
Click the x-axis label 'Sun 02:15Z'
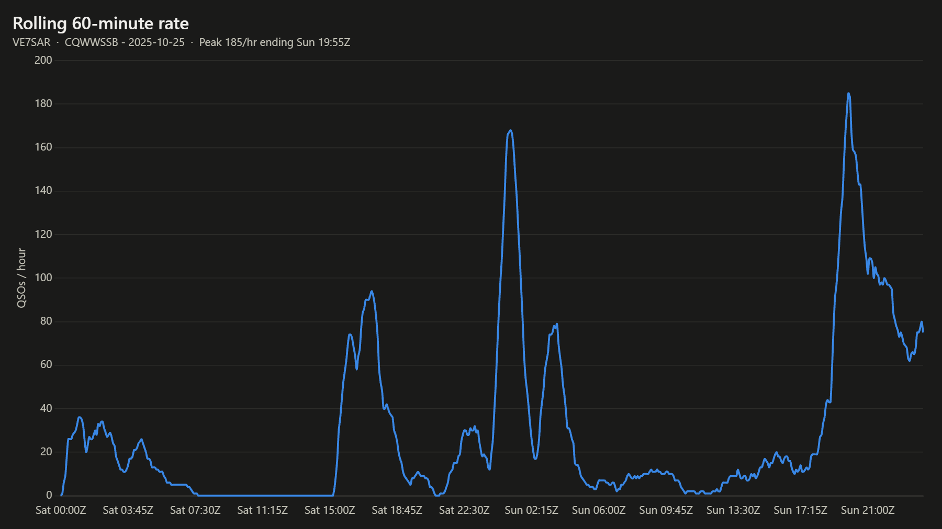click(532, 510)
